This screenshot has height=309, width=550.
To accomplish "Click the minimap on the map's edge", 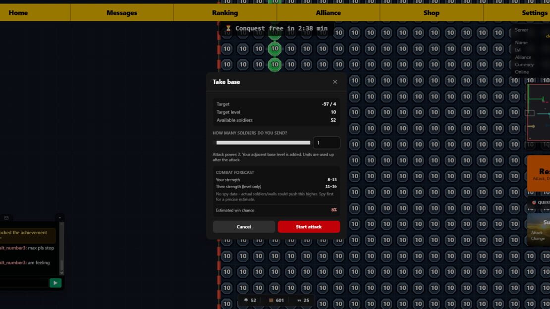I will [x=539, y=112].
